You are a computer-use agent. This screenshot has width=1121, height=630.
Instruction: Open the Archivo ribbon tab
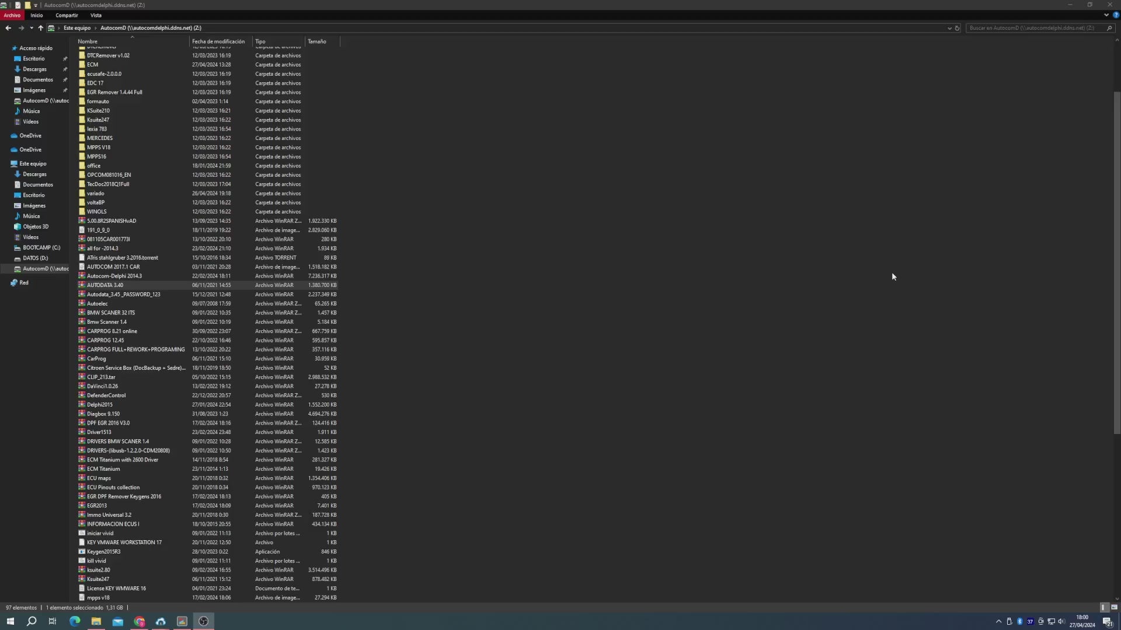[12, 15]
